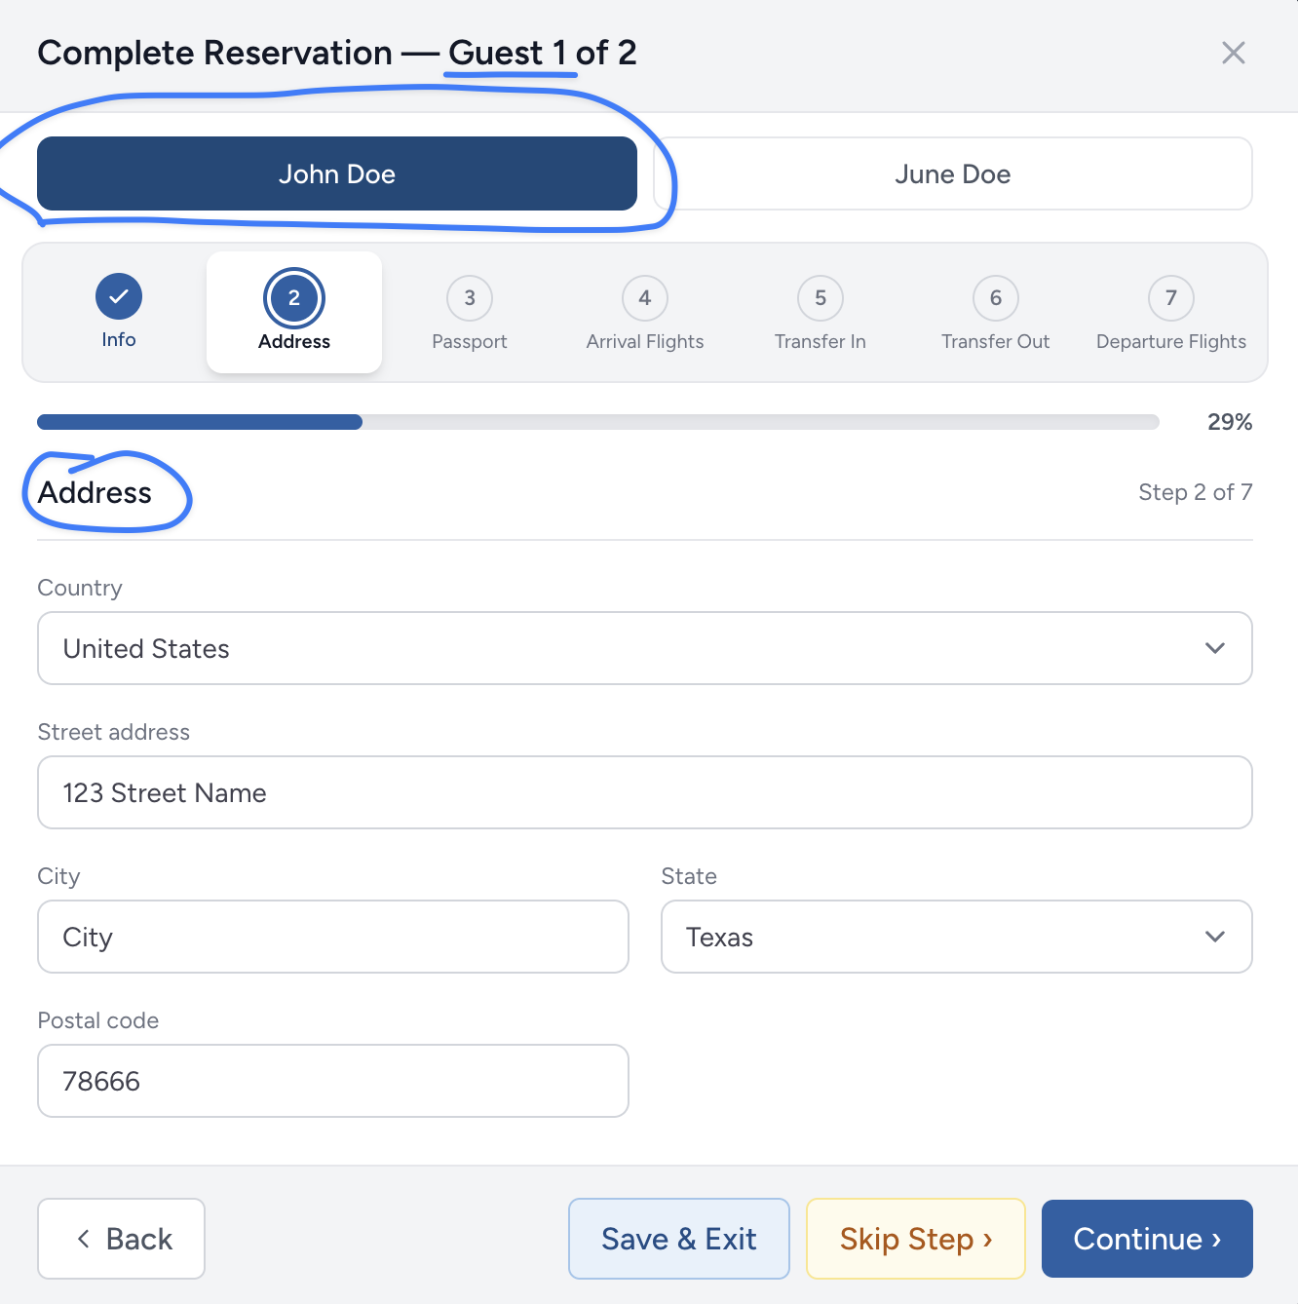
Task: Click the Postal code field
Action: 333,1081
